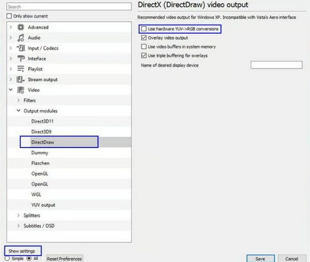
Task: Select the All settings radio button
Action: (29, 258)
